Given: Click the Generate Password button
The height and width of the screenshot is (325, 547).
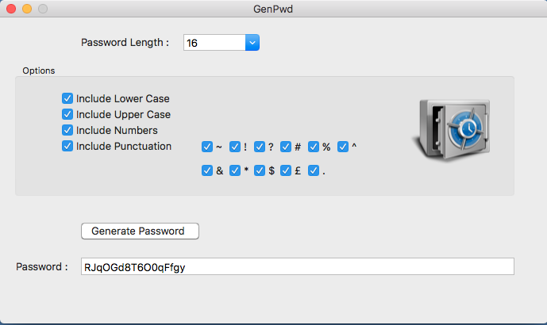Looking at the screenshot, I should [x=140, y=231].
